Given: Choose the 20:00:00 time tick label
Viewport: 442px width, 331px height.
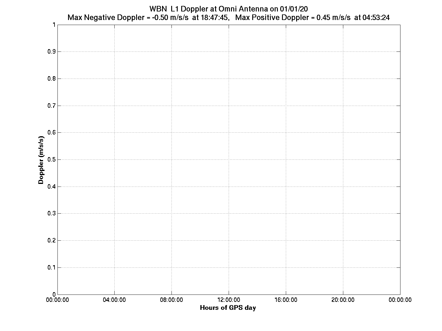Looking at the screenshot, I should 343,300.
